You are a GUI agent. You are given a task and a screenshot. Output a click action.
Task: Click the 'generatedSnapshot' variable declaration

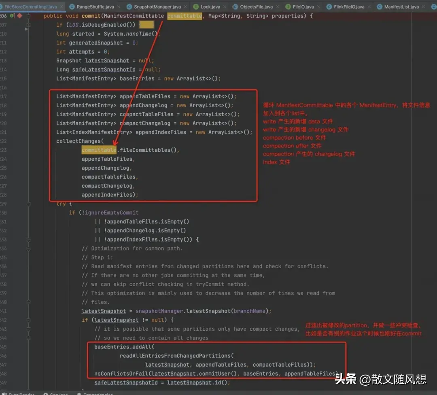(x=95, y=42)
